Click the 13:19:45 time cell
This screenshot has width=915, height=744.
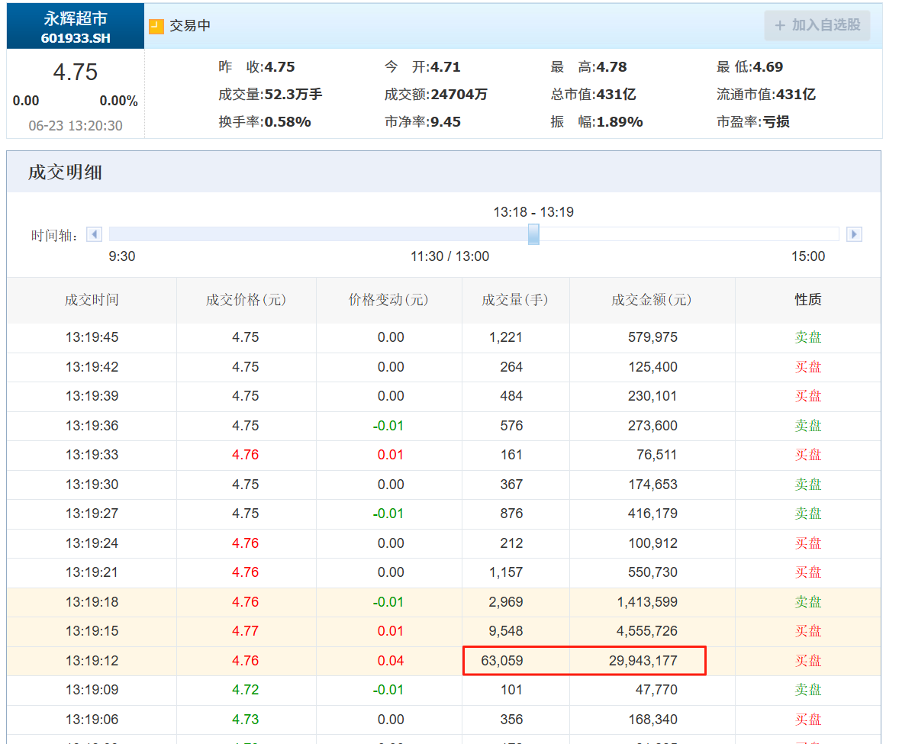pyautogui.click(x=92, y=337)
